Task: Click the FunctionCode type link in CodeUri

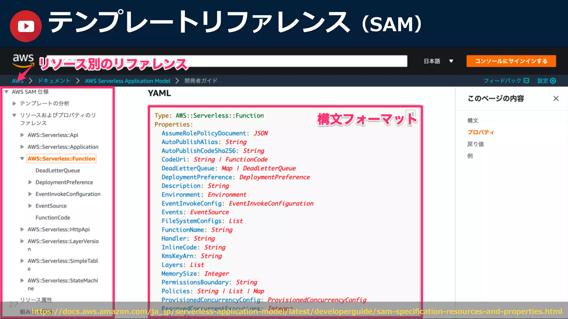Action: (x=246, y=159)
